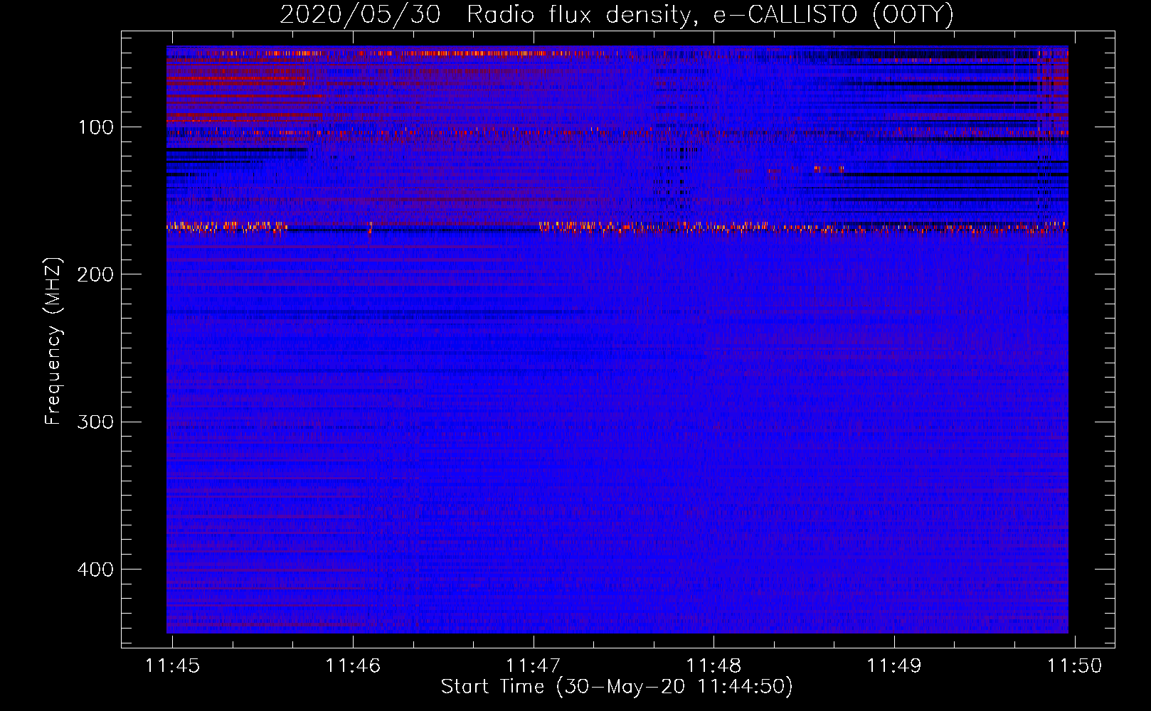The width and height of the screenshot is (1151, 711).
Task: Click the plot title '2020/05/30 Radio flux density, e-CALLISTO (OOTY)'
Action: (x=617, y=14)
